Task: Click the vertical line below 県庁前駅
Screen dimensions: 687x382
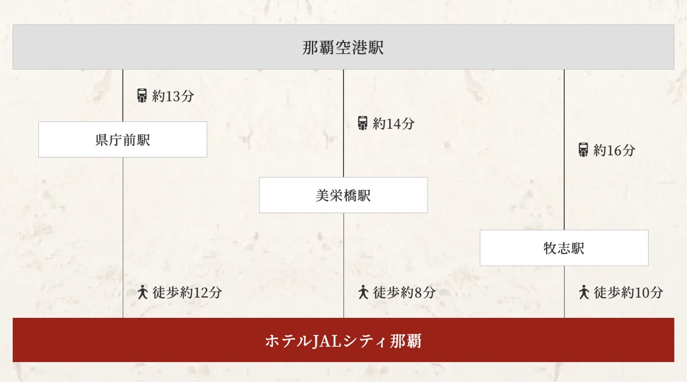Action: coord(123,238)
